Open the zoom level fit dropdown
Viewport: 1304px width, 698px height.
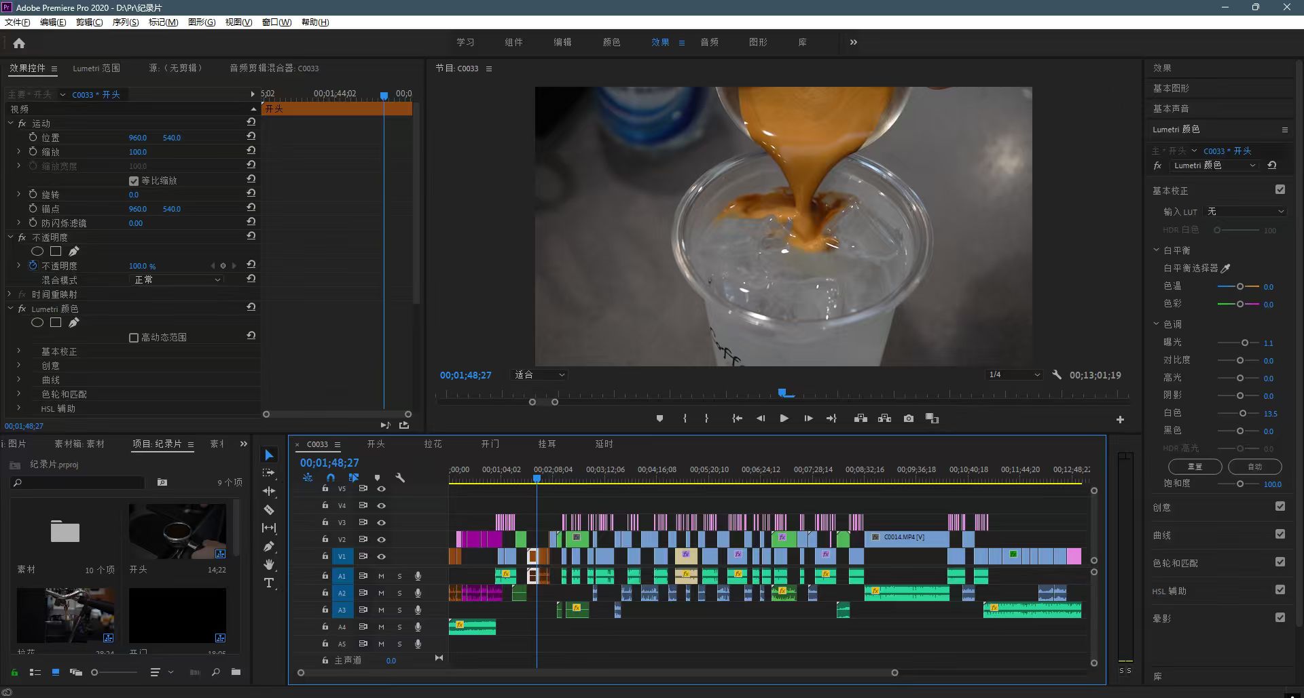coord(540,374)
